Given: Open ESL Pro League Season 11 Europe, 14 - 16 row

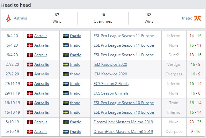Looking at the screenshot, I should [124, 36].
